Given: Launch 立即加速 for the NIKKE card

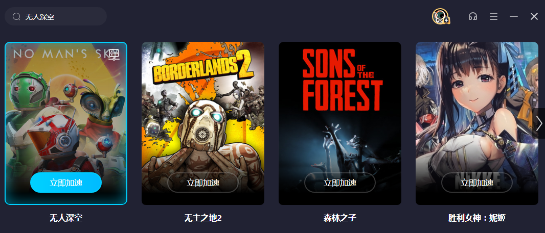Looking at the screenshot, I should (x=477, y=183).
